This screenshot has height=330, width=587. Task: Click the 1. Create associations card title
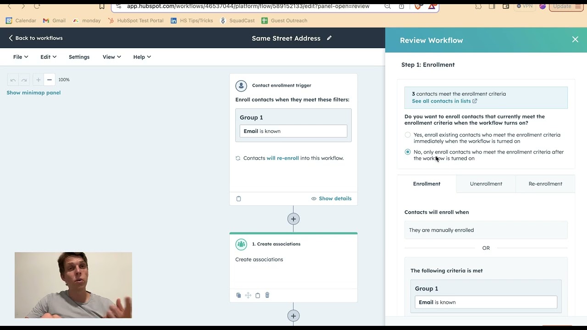[x=276, y=244]
